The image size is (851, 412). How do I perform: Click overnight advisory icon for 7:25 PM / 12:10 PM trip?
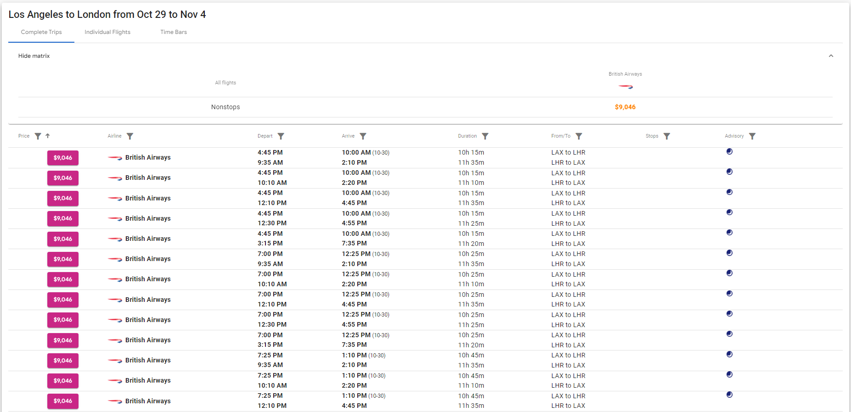click(729, 395)
